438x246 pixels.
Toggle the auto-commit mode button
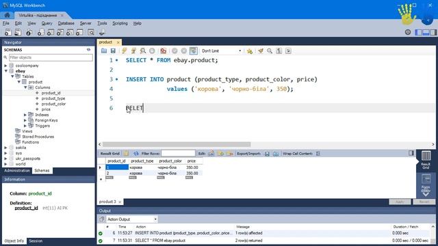click(x=193, y=51)
